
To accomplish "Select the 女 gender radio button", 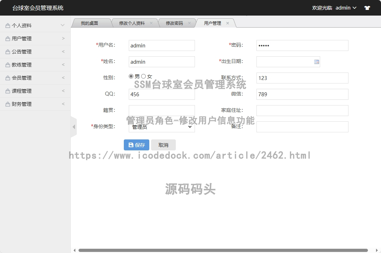I will tap(143, 76).
